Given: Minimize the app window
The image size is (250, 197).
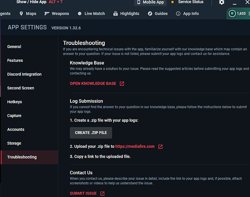Looking at the screenshot, I should (x=234, y=4).
